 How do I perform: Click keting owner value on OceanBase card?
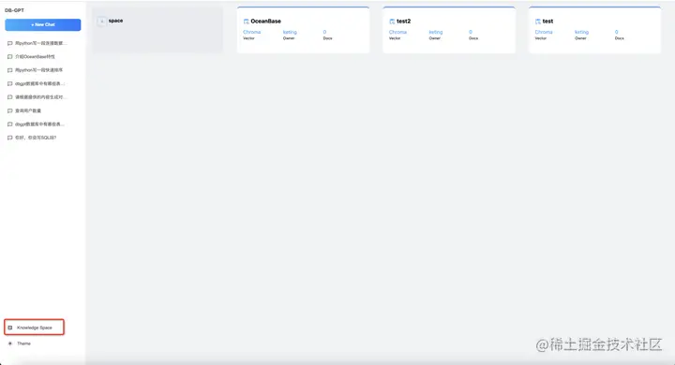coord(290,32)
